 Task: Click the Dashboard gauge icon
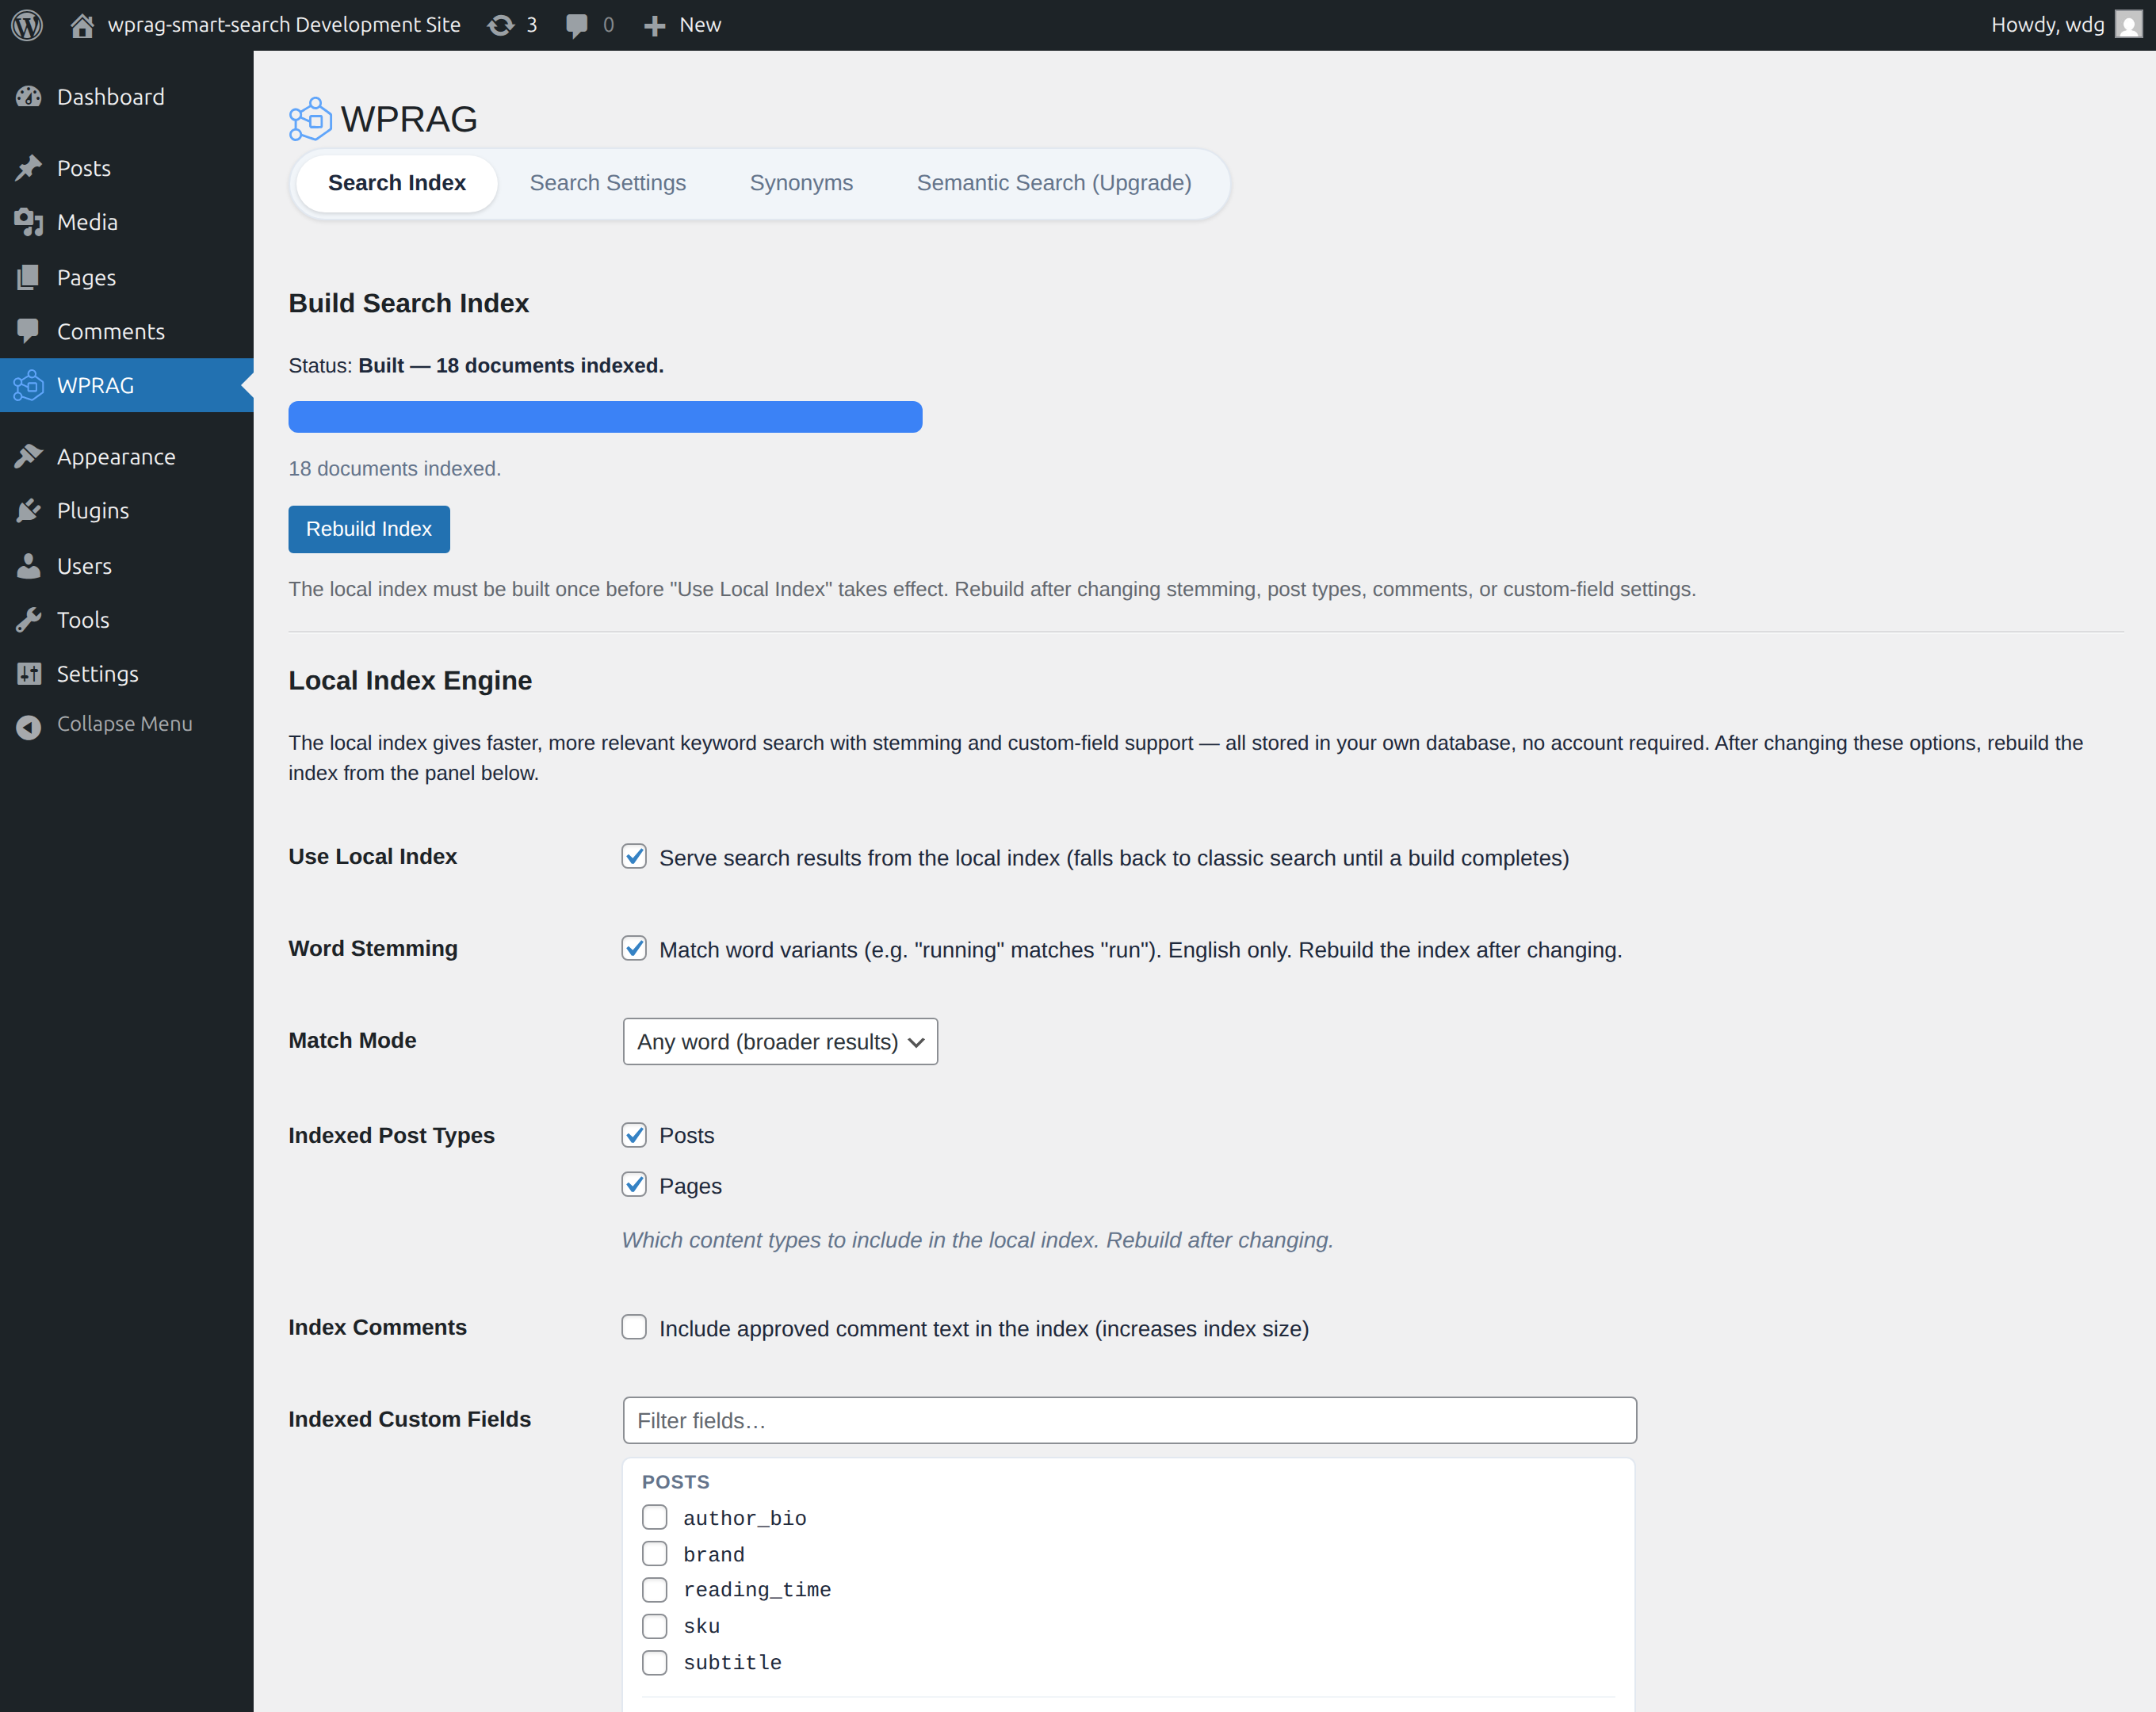(x=29, y=97)
